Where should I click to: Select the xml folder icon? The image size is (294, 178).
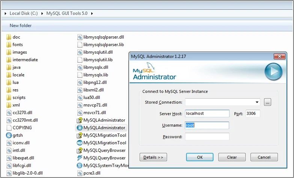[x=9, y=105]
